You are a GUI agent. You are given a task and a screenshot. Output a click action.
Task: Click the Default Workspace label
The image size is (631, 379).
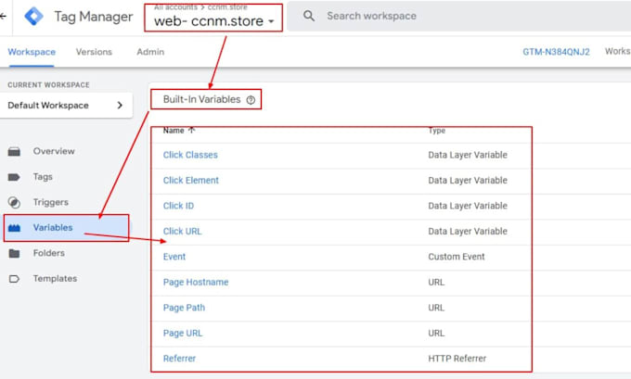tap(48, 106)
